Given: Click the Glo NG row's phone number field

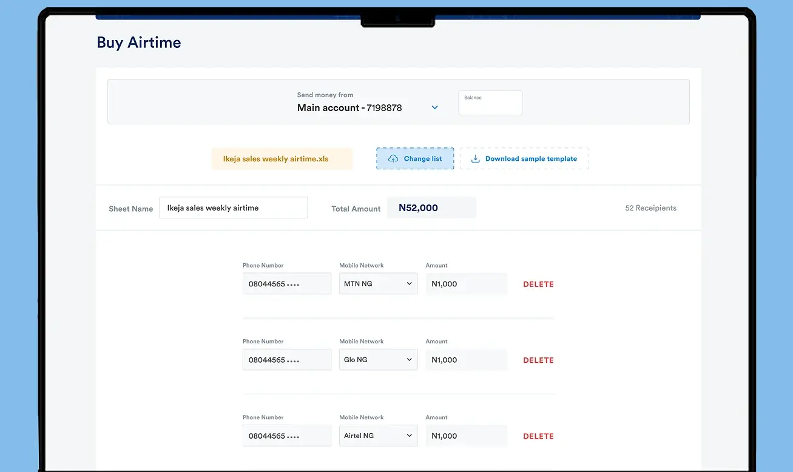Looking at the screenshot, I should click(287, 359).
